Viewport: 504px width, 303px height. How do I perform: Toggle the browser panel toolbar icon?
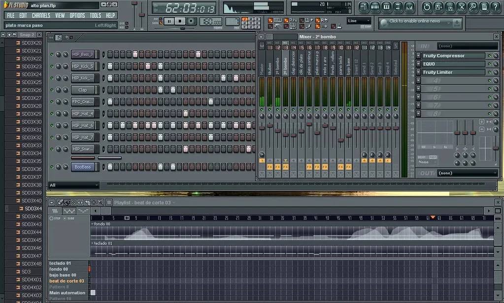[x=398, y=7]
